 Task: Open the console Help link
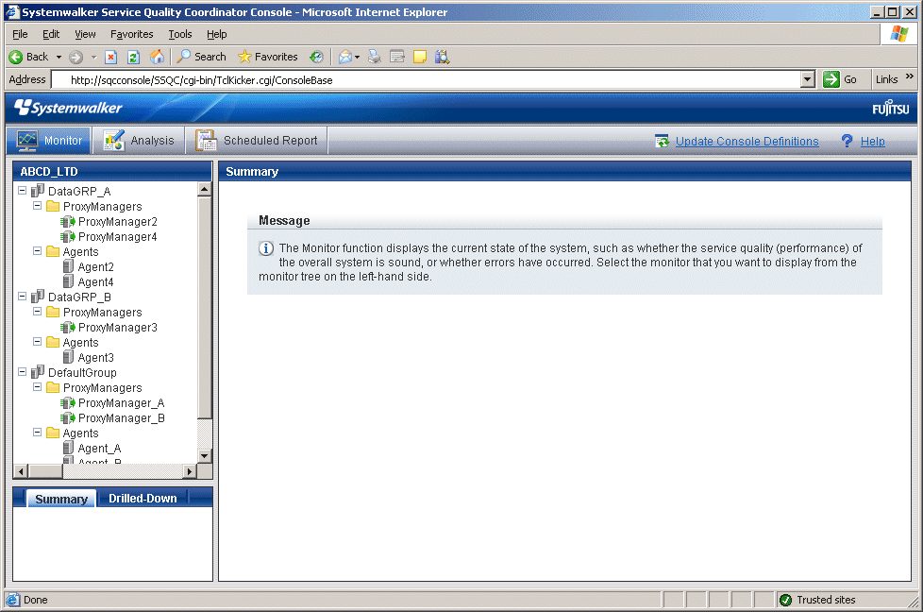coord(872,142)
